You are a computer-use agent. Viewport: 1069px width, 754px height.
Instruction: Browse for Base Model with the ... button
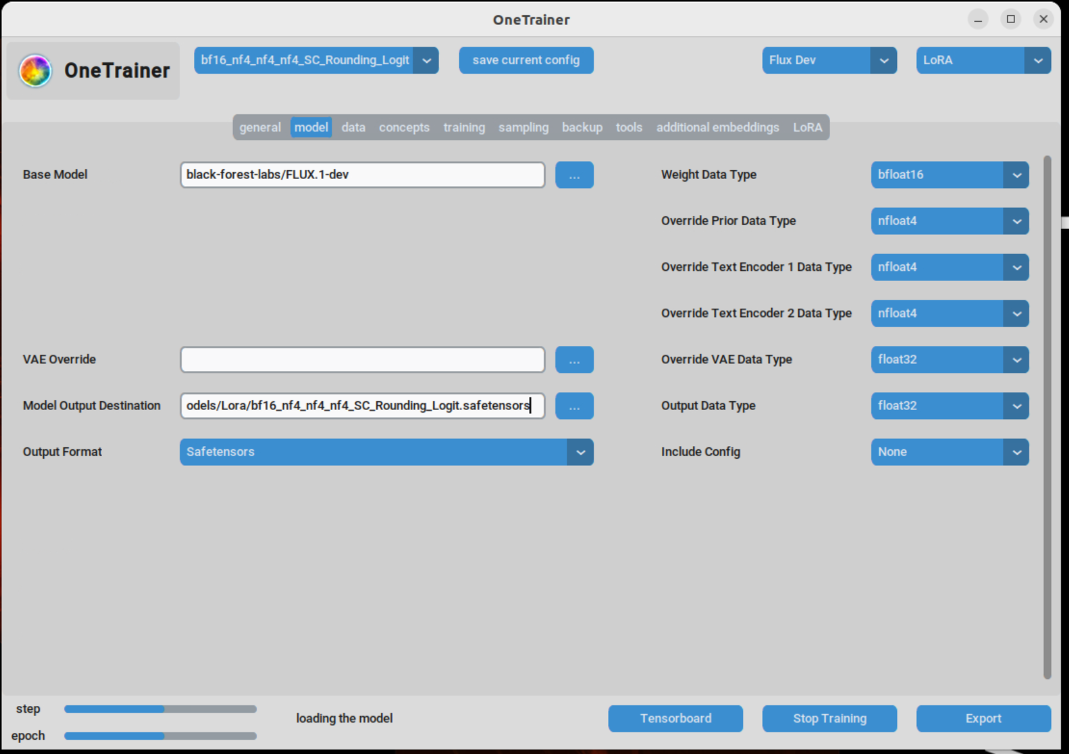coord(574,175)
